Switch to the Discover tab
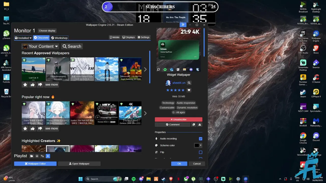Viewport: 326px width, 183px height. point(41,38)
